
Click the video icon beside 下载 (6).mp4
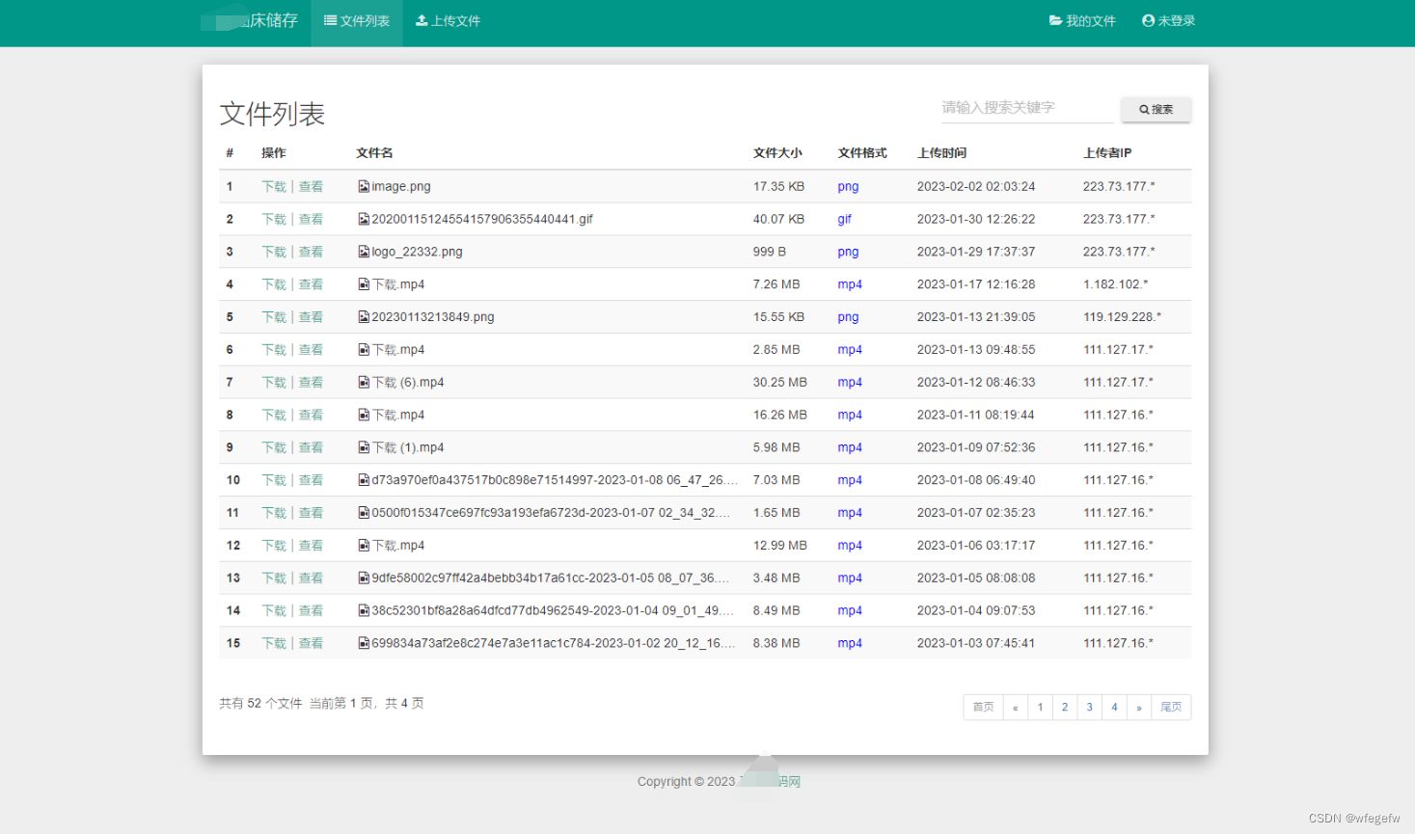[364, 383]
